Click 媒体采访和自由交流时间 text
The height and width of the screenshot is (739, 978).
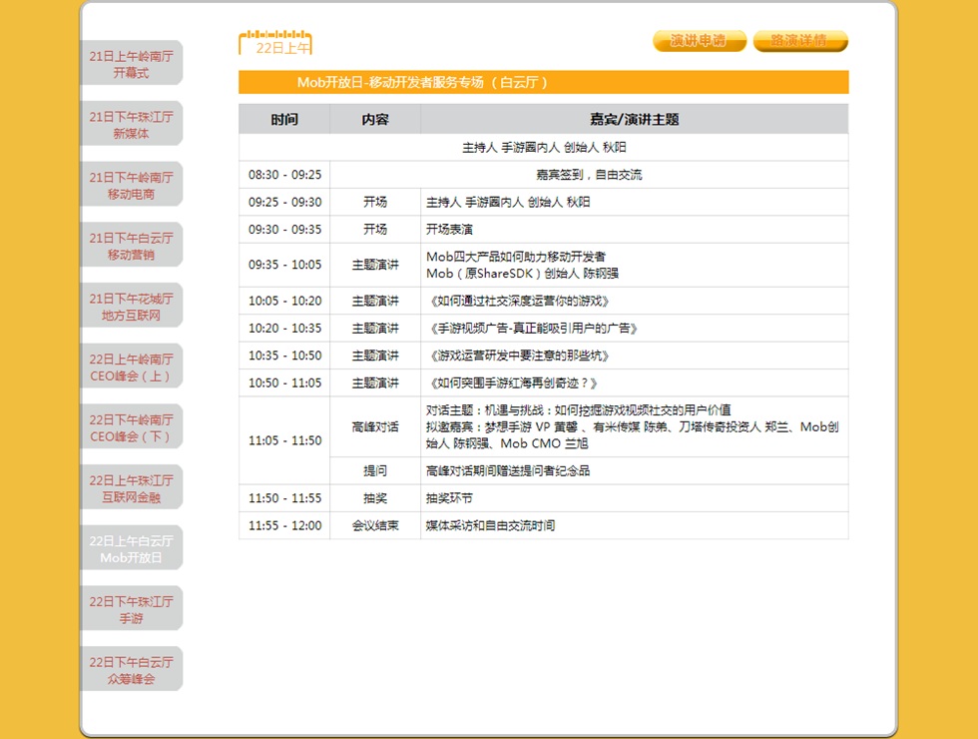click(490, 525)
